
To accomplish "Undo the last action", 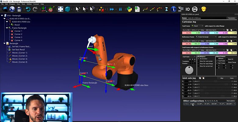I will pos(28,9).
